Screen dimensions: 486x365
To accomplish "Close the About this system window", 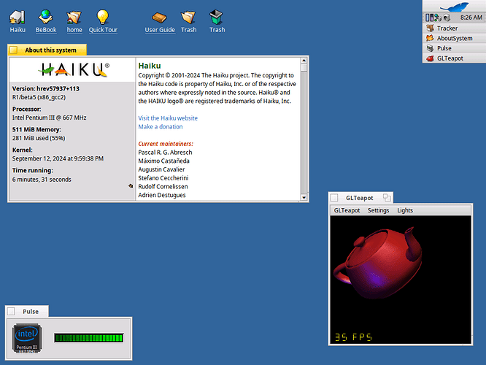I will pyautogui.click(x=13, y=50).
